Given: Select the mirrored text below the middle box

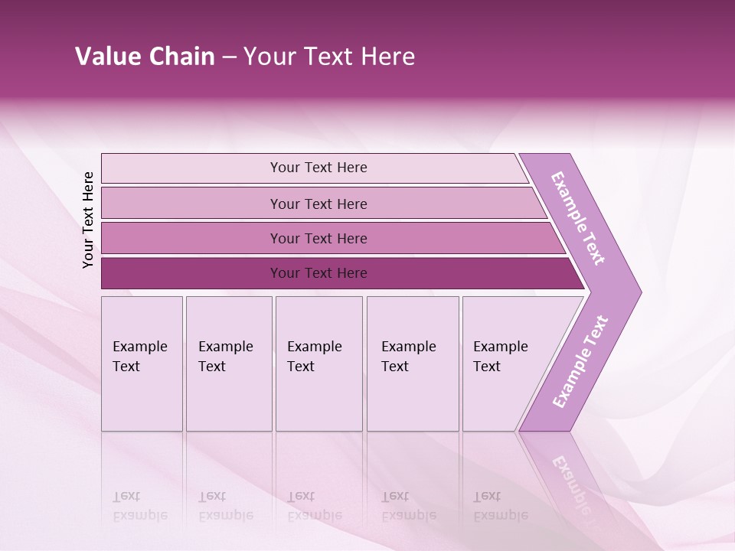Looking at the screenshot, I should [314, 506].
